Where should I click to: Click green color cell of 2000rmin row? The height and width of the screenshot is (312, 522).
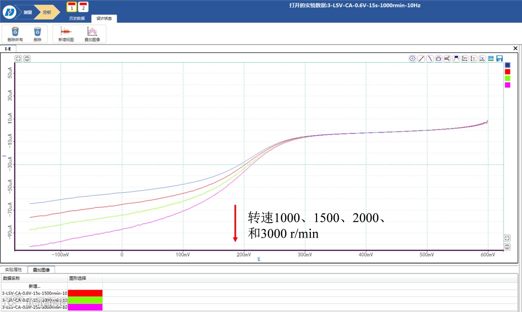[x=85, y=300]
